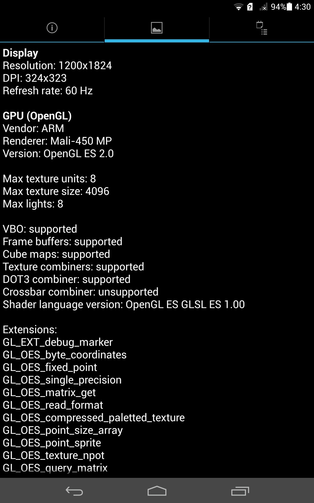Tap the battery icon in status bar
The width and height of the screenshot is (314, 503).
click(289, 7)
